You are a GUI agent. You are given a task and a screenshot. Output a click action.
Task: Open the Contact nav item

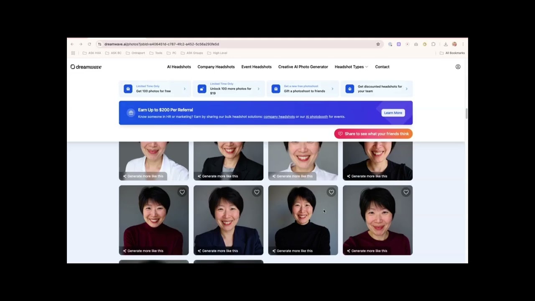point(382,67)
